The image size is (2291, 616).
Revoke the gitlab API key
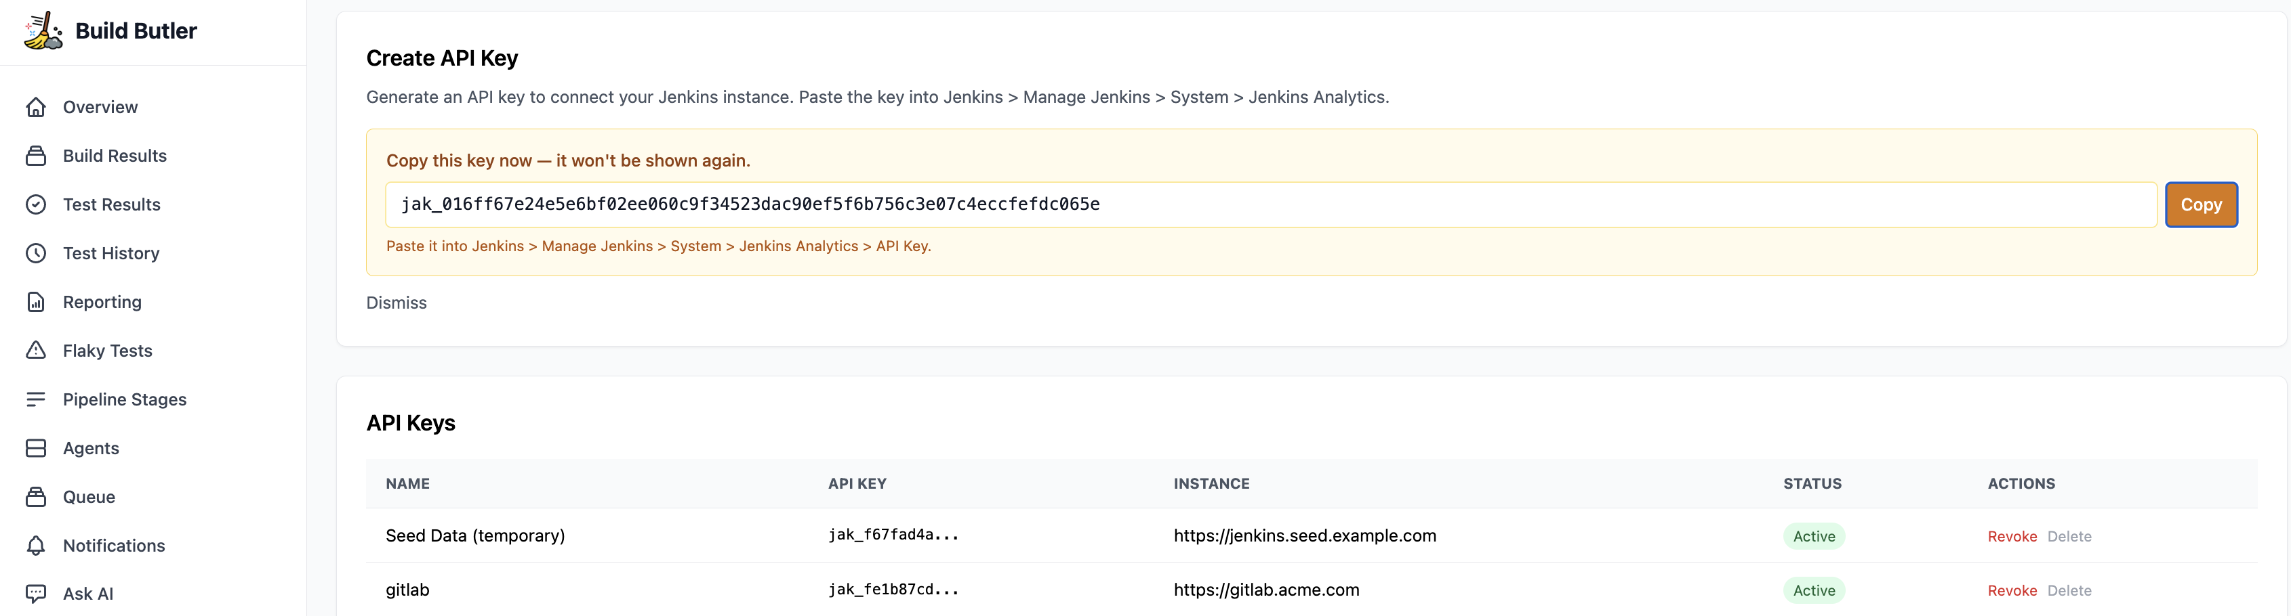coord(2012,591)
